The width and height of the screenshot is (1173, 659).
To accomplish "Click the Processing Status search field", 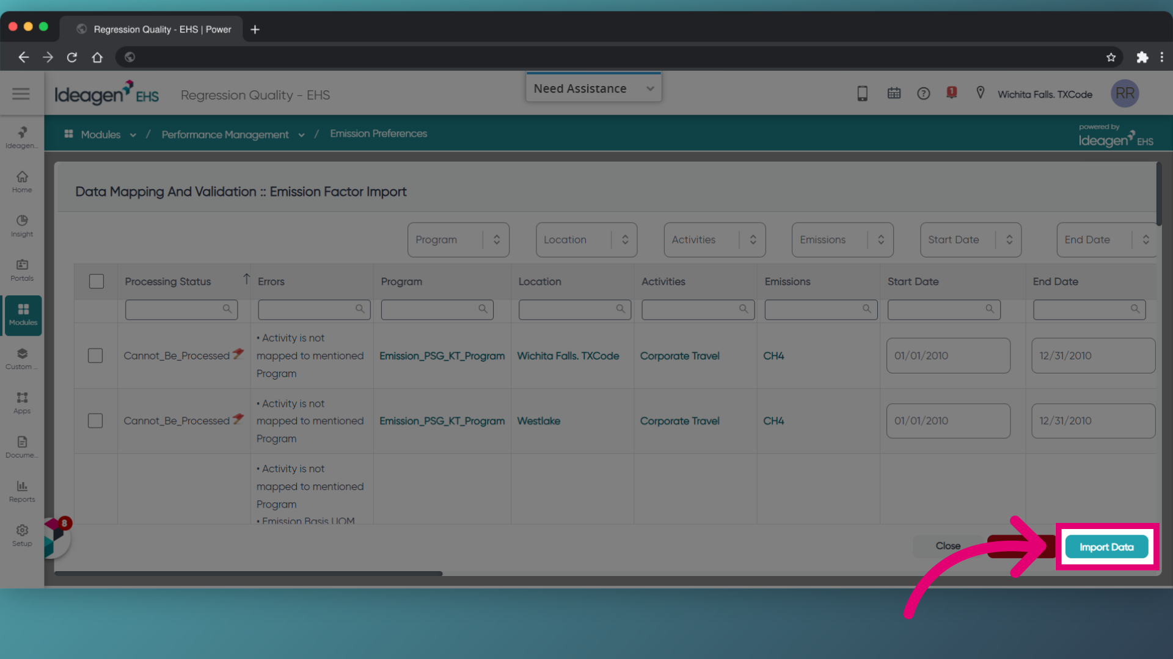I will (181, 309).
